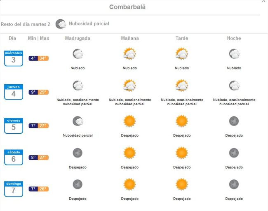Click the partial cloud icon for martes 2

(61, 24)
